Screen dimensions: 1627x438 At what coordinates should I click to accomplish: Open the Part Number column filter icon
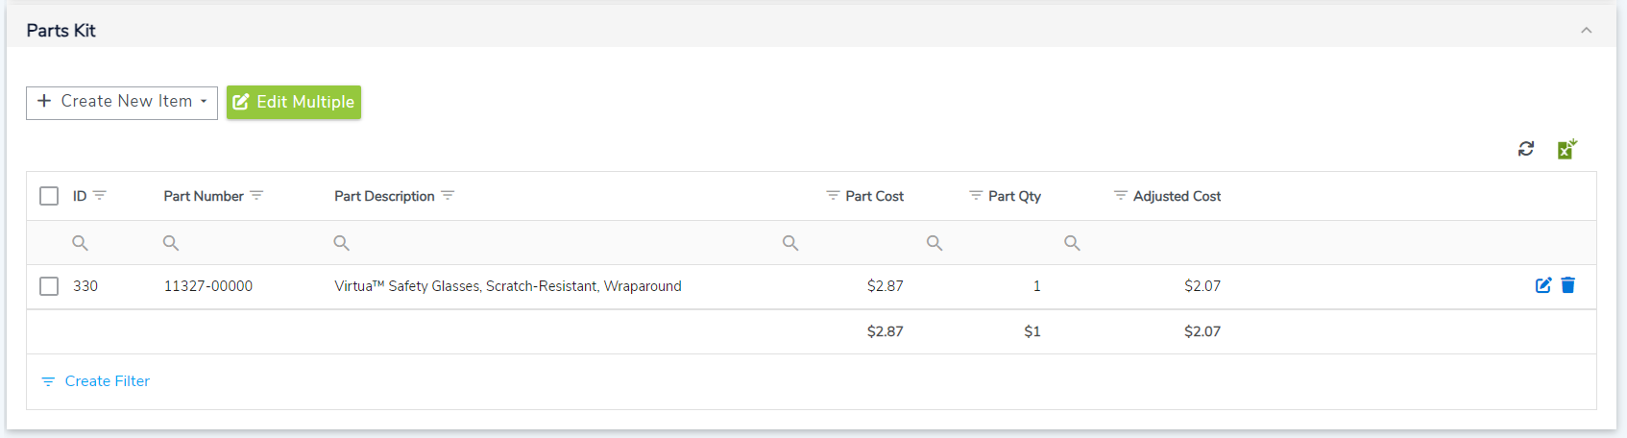point(256,196)
